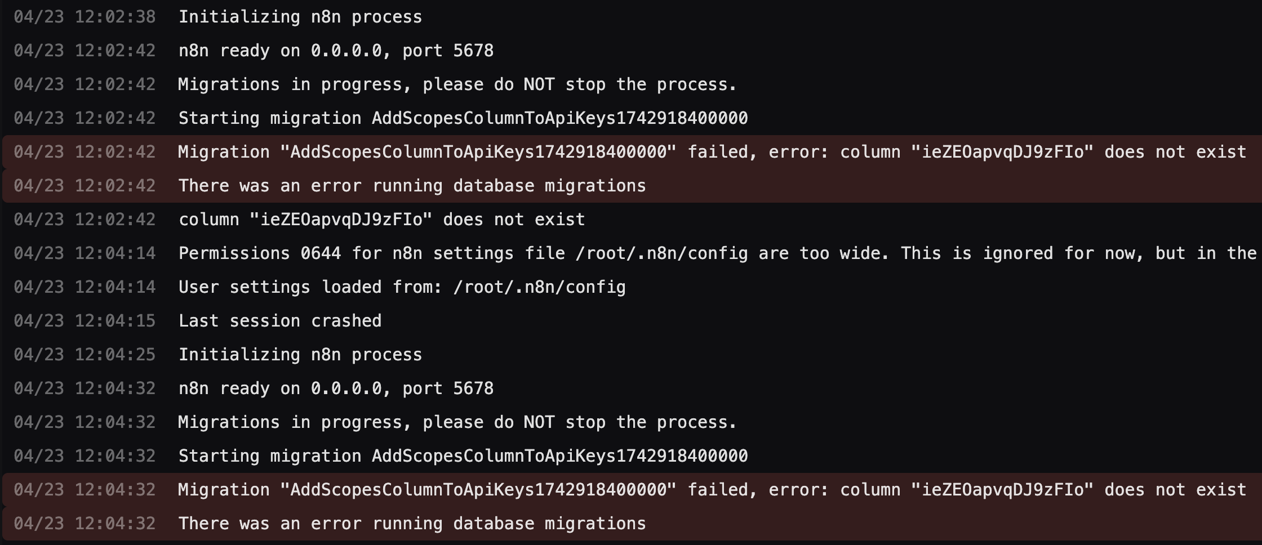This screenshot has height=545, width=1262.
Task: Click the last "error running database migrations" row
Action: click(x=631, y=524)
